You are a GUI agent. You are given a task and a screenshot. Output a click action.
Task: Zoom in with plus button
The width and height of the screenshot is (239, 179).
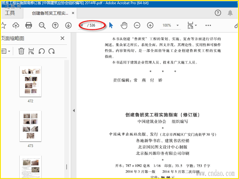point(150,25)
